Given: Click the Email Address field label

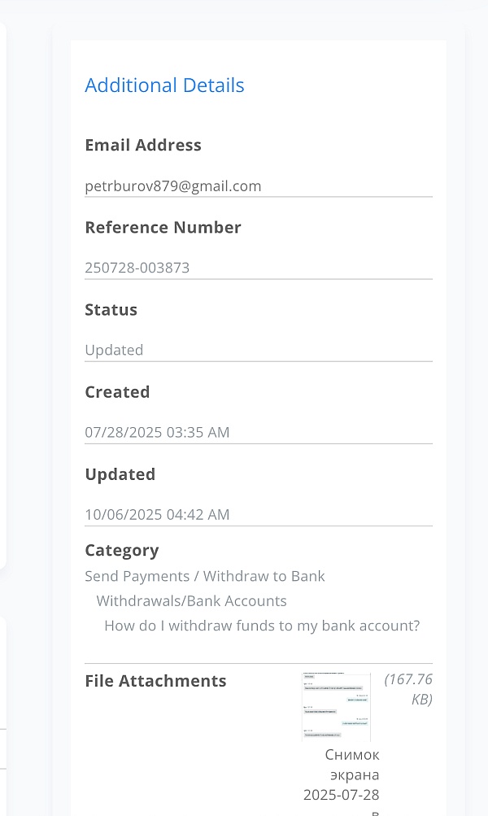Looking at the screenshot, I should point(143,145).
